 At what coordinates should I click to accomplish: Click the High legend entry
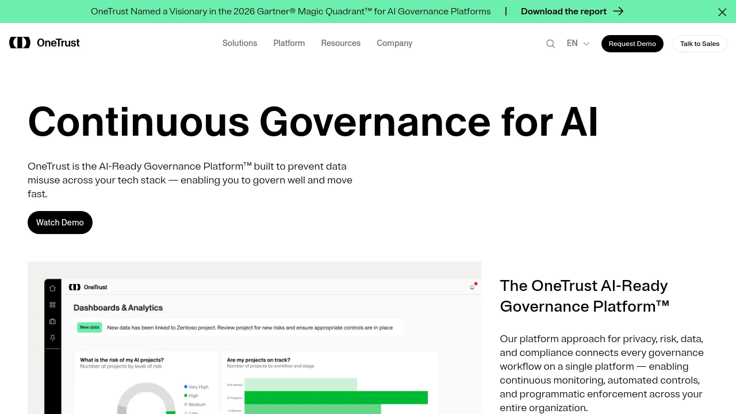click(191, 396)
